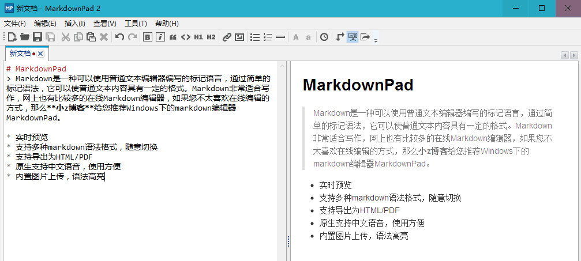Insert a horizontal rule
The image size is (581, 261).
(280, 37)
